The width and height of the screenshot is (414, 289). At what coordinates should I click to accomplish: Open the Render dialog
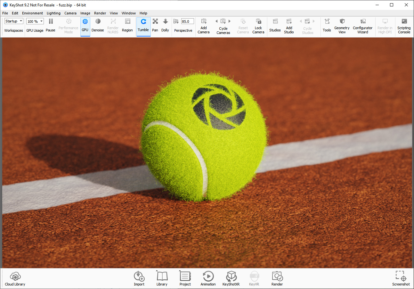[x=277, y=278]
